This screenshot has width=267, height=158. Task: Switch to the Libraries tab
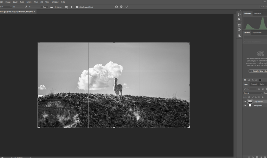click(247, 33)
